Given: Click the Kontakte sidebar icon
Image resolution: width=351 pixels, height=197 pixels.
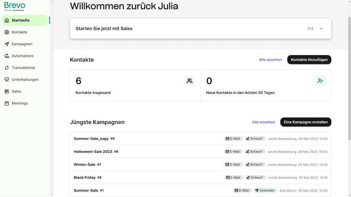Looking at the screenshot, I should 7,32.
